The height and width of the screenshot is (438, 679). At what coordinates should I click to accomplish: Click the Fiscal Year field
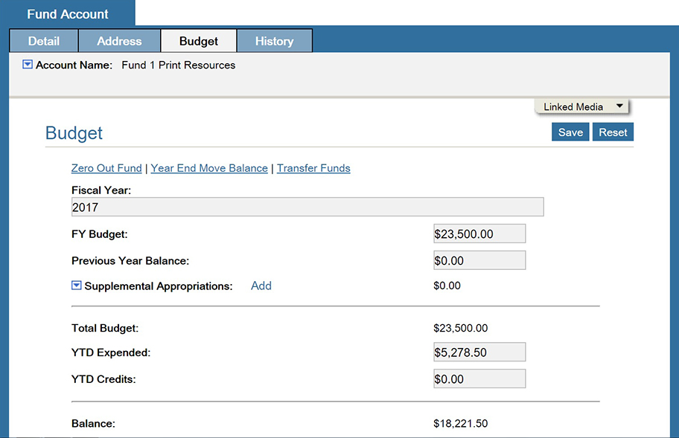pos(307,207)
